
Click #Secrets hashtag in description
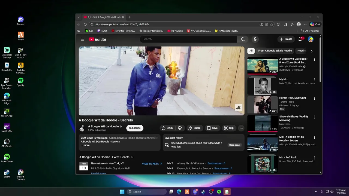[140, 138]
